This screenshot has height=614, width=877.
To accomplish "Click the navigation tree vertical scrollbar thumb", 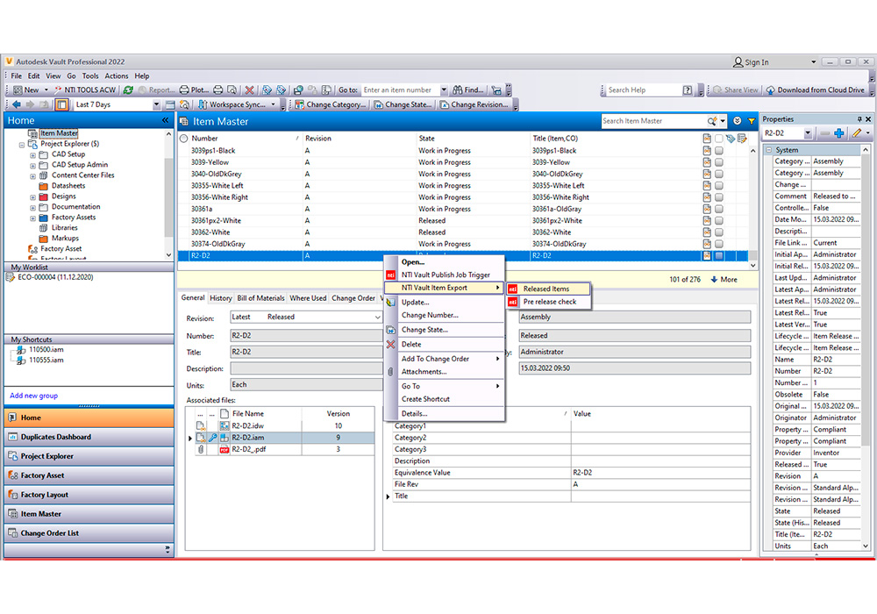I will pos(169,197).
